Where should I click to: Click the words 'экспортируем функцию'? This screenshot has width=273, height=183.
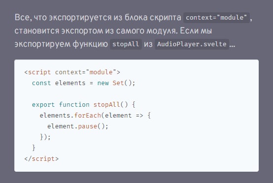(x=61, y=44)
